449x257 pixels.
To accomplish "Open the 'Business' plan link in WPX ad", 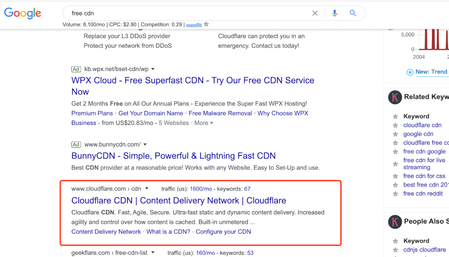I will click(84, 123).
